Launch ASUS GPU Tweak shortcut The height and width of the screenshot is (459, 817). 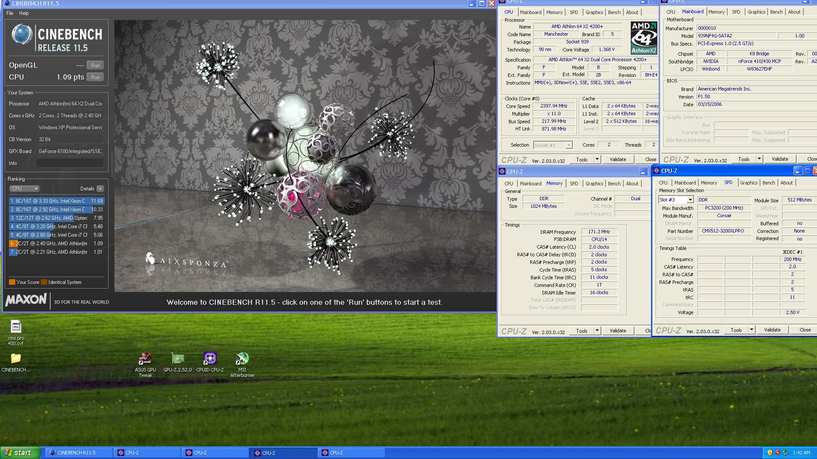coord(146,365)
